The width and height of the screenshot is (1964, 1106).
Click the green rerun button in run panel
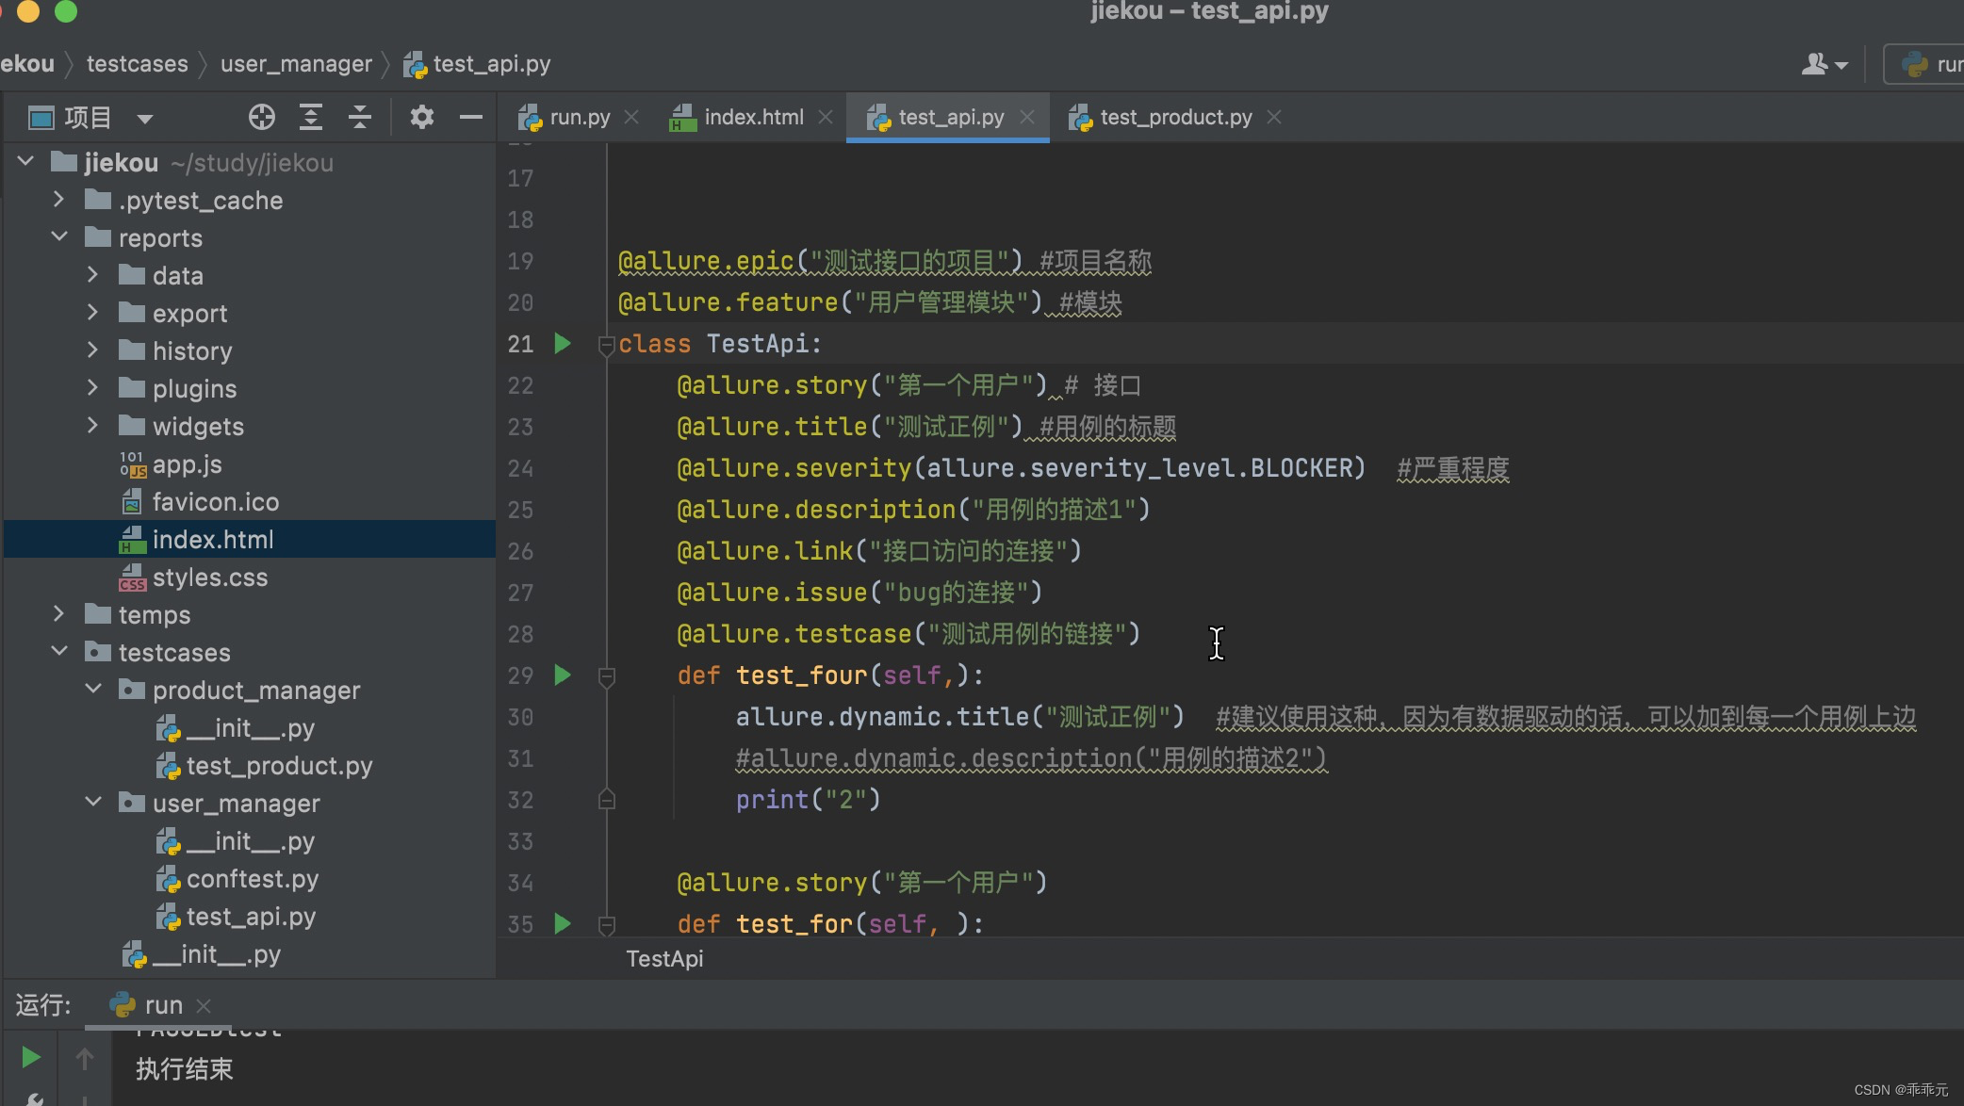click(x=30, y=1058)
